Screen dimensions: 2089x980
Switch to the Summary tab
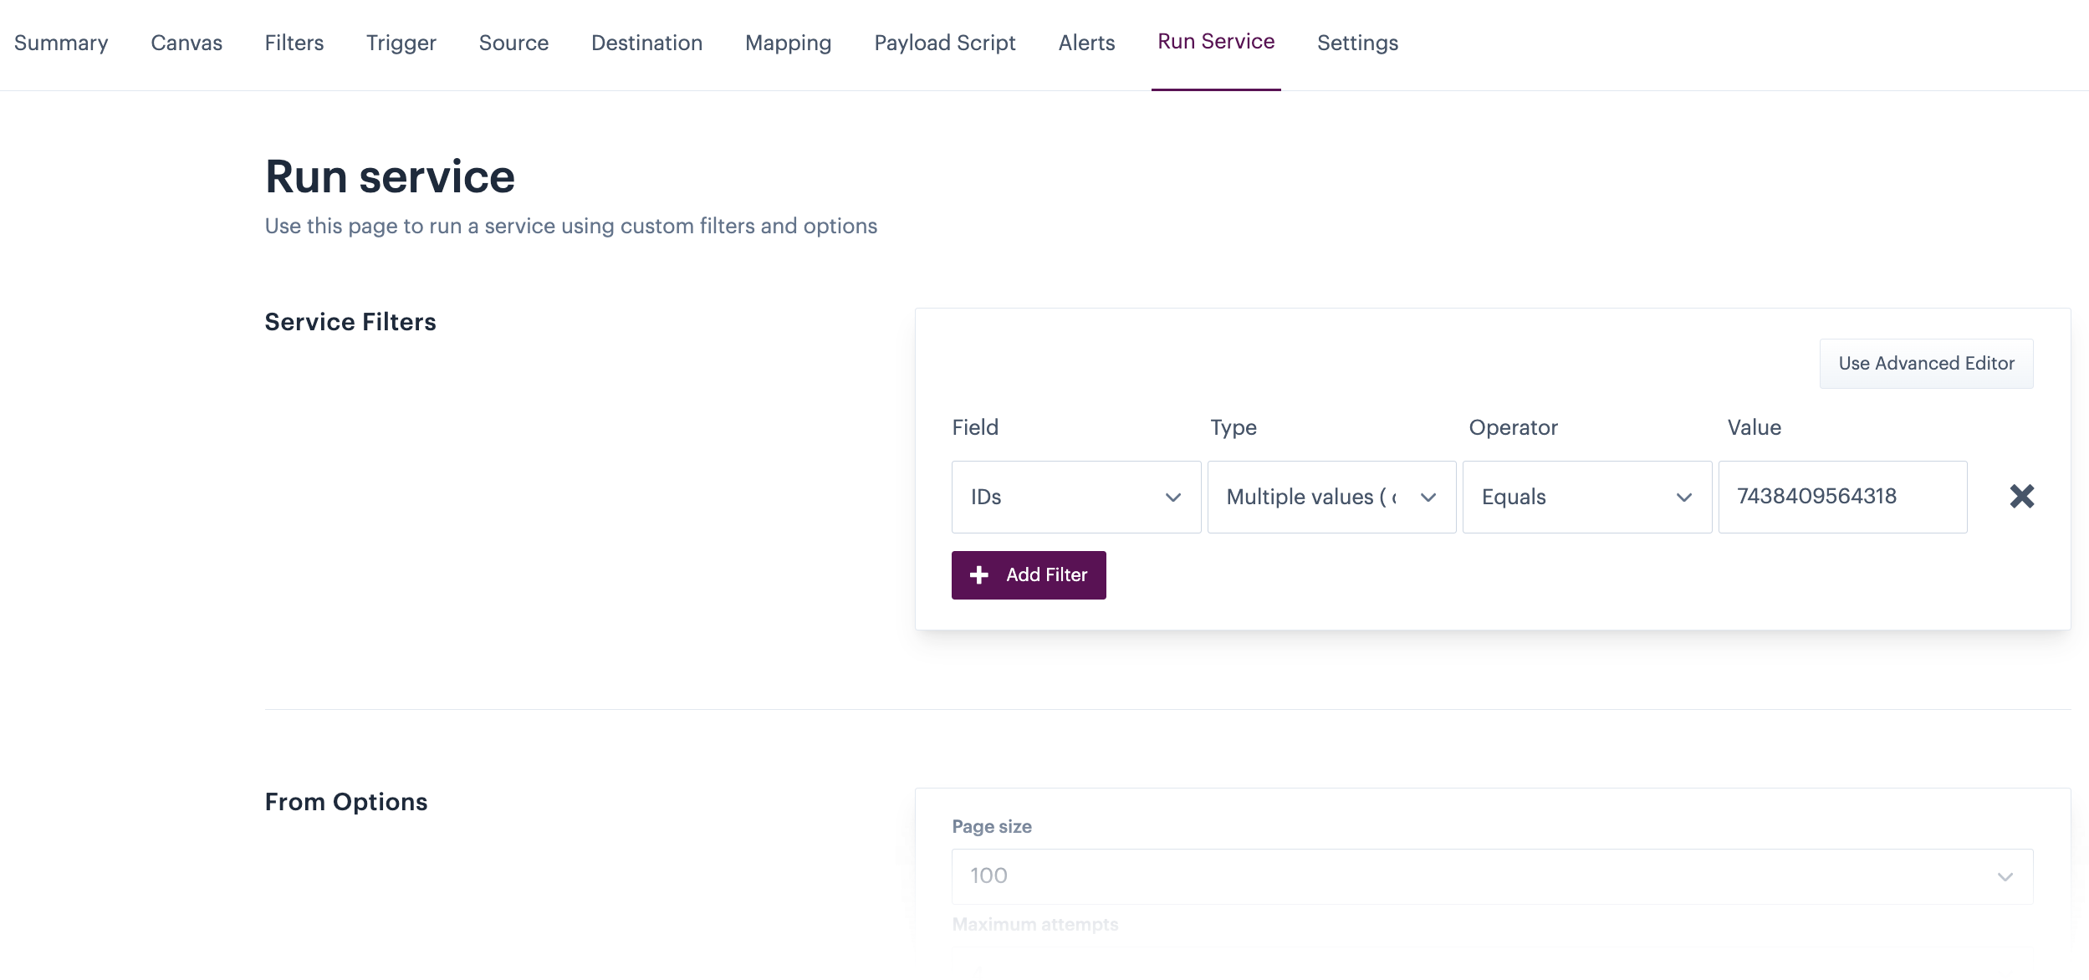(x=61, y=43)
